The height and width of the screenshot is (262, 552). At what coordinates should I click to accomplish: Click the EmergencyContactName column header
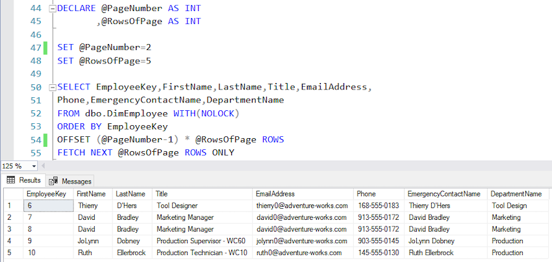(x=445, y=194)
